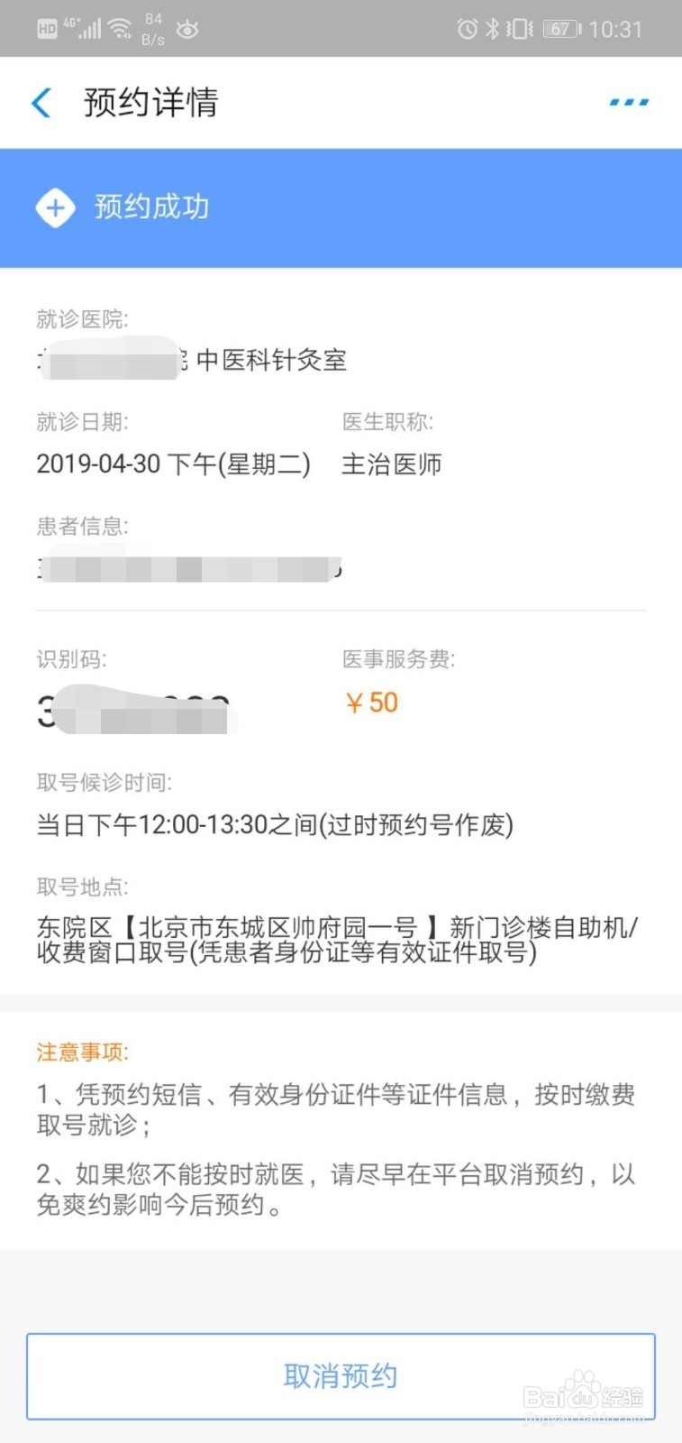
Task: Tap the plus icon beside 预约成功
Action: 55,207
